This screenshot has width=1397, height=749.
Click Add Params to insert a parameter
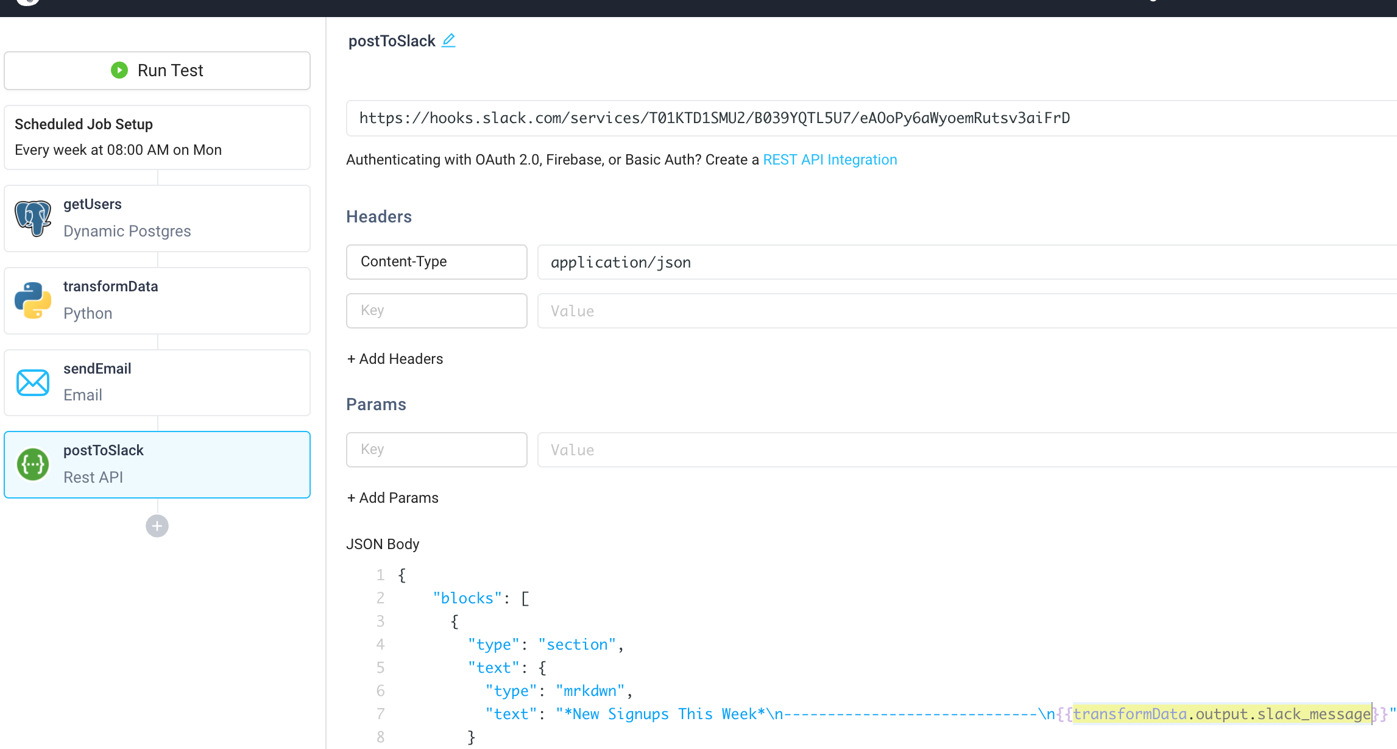pyautogui.click(x=392, y=497)
